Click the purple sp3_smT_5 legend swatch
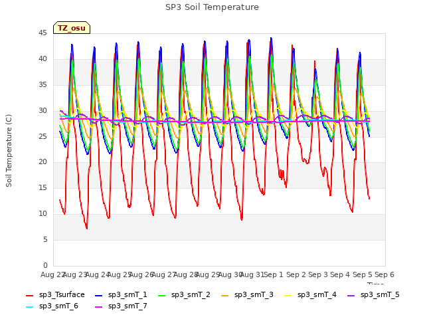Image resolution: width=425 pixels, height=319 pixels. 351,295
